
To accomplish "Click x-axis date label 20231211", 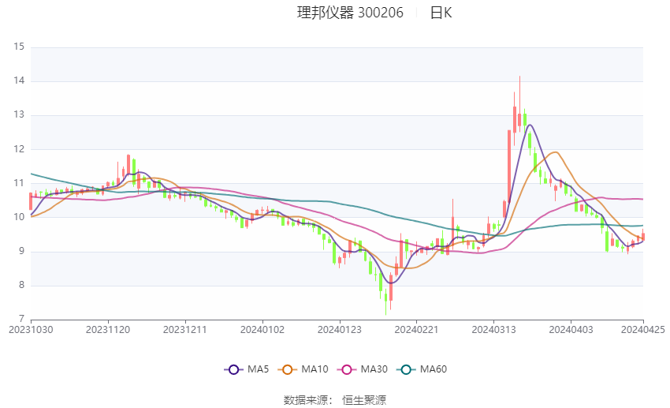I will (185, 330).
